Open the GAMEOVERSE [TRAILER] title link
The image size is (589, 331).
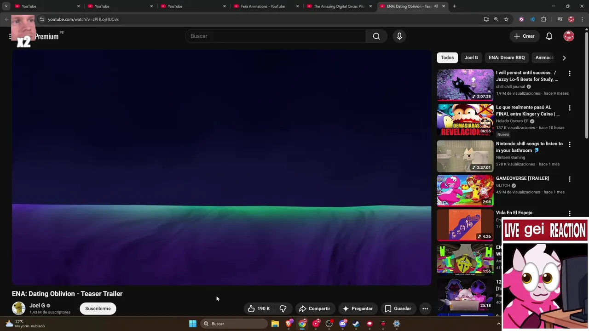click(x=522, y=178)
